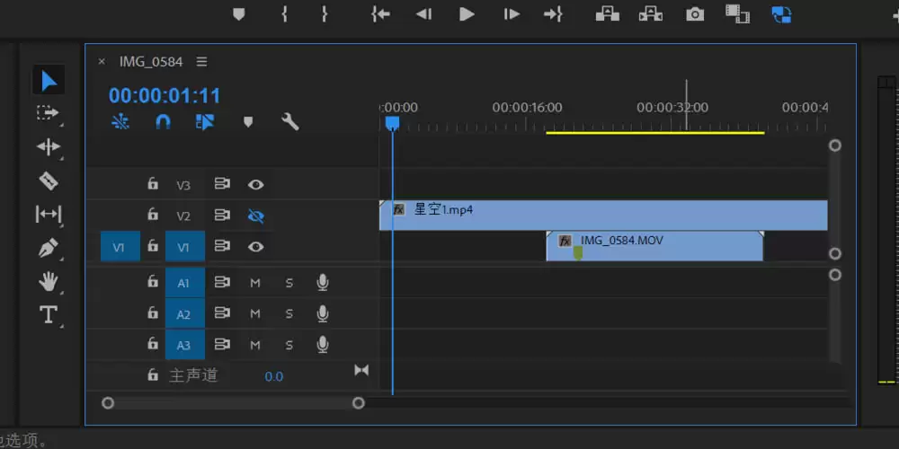
Task: Mark Out point in transport bar
Action: (x=325, y=14)
